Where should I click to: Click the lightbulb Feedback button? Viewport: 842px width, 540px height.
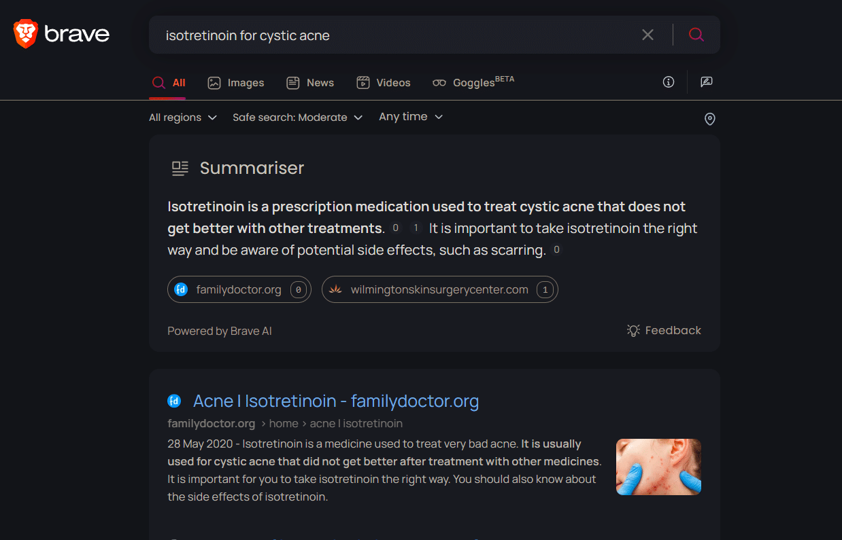[664, 331]
